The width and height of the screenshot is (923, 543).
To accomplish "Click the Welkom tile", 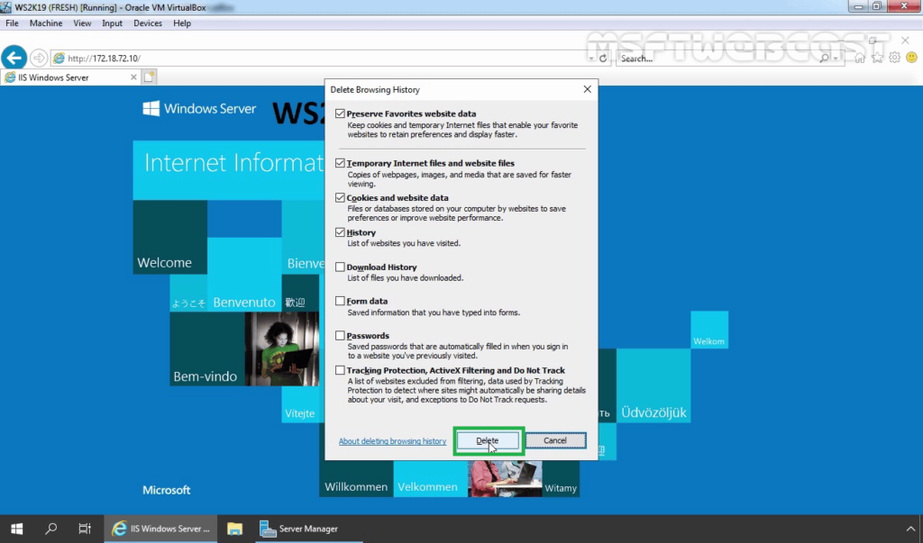I will 709,330.
